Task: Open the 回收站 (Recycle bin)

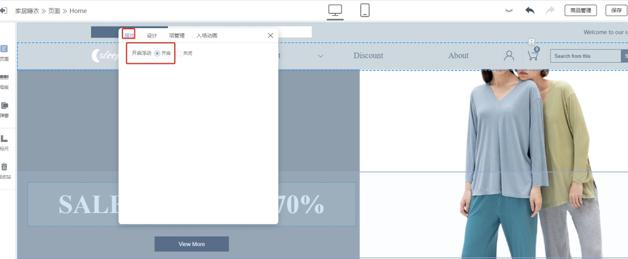Action: 4,171
